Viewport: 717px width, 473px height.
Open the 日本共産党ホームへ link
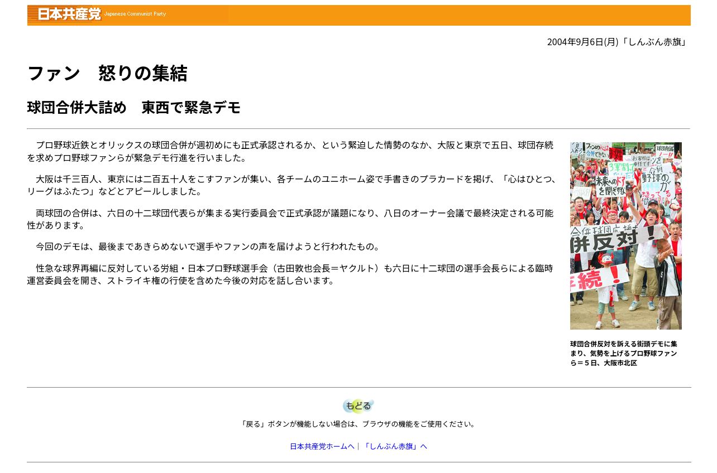pyautogui.click(x=322, y=446)
